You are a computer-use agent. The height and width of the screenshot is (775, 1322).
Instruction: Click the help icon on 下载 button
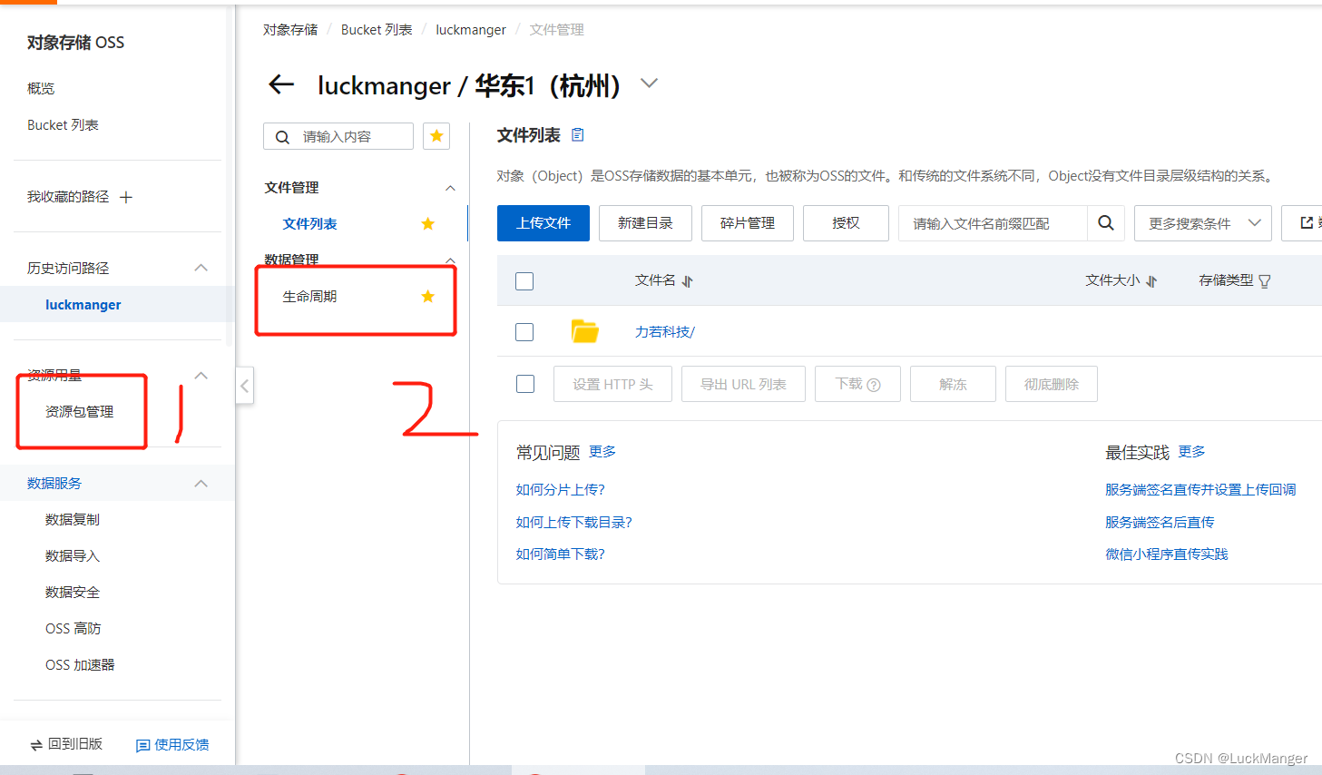(874, 385)
